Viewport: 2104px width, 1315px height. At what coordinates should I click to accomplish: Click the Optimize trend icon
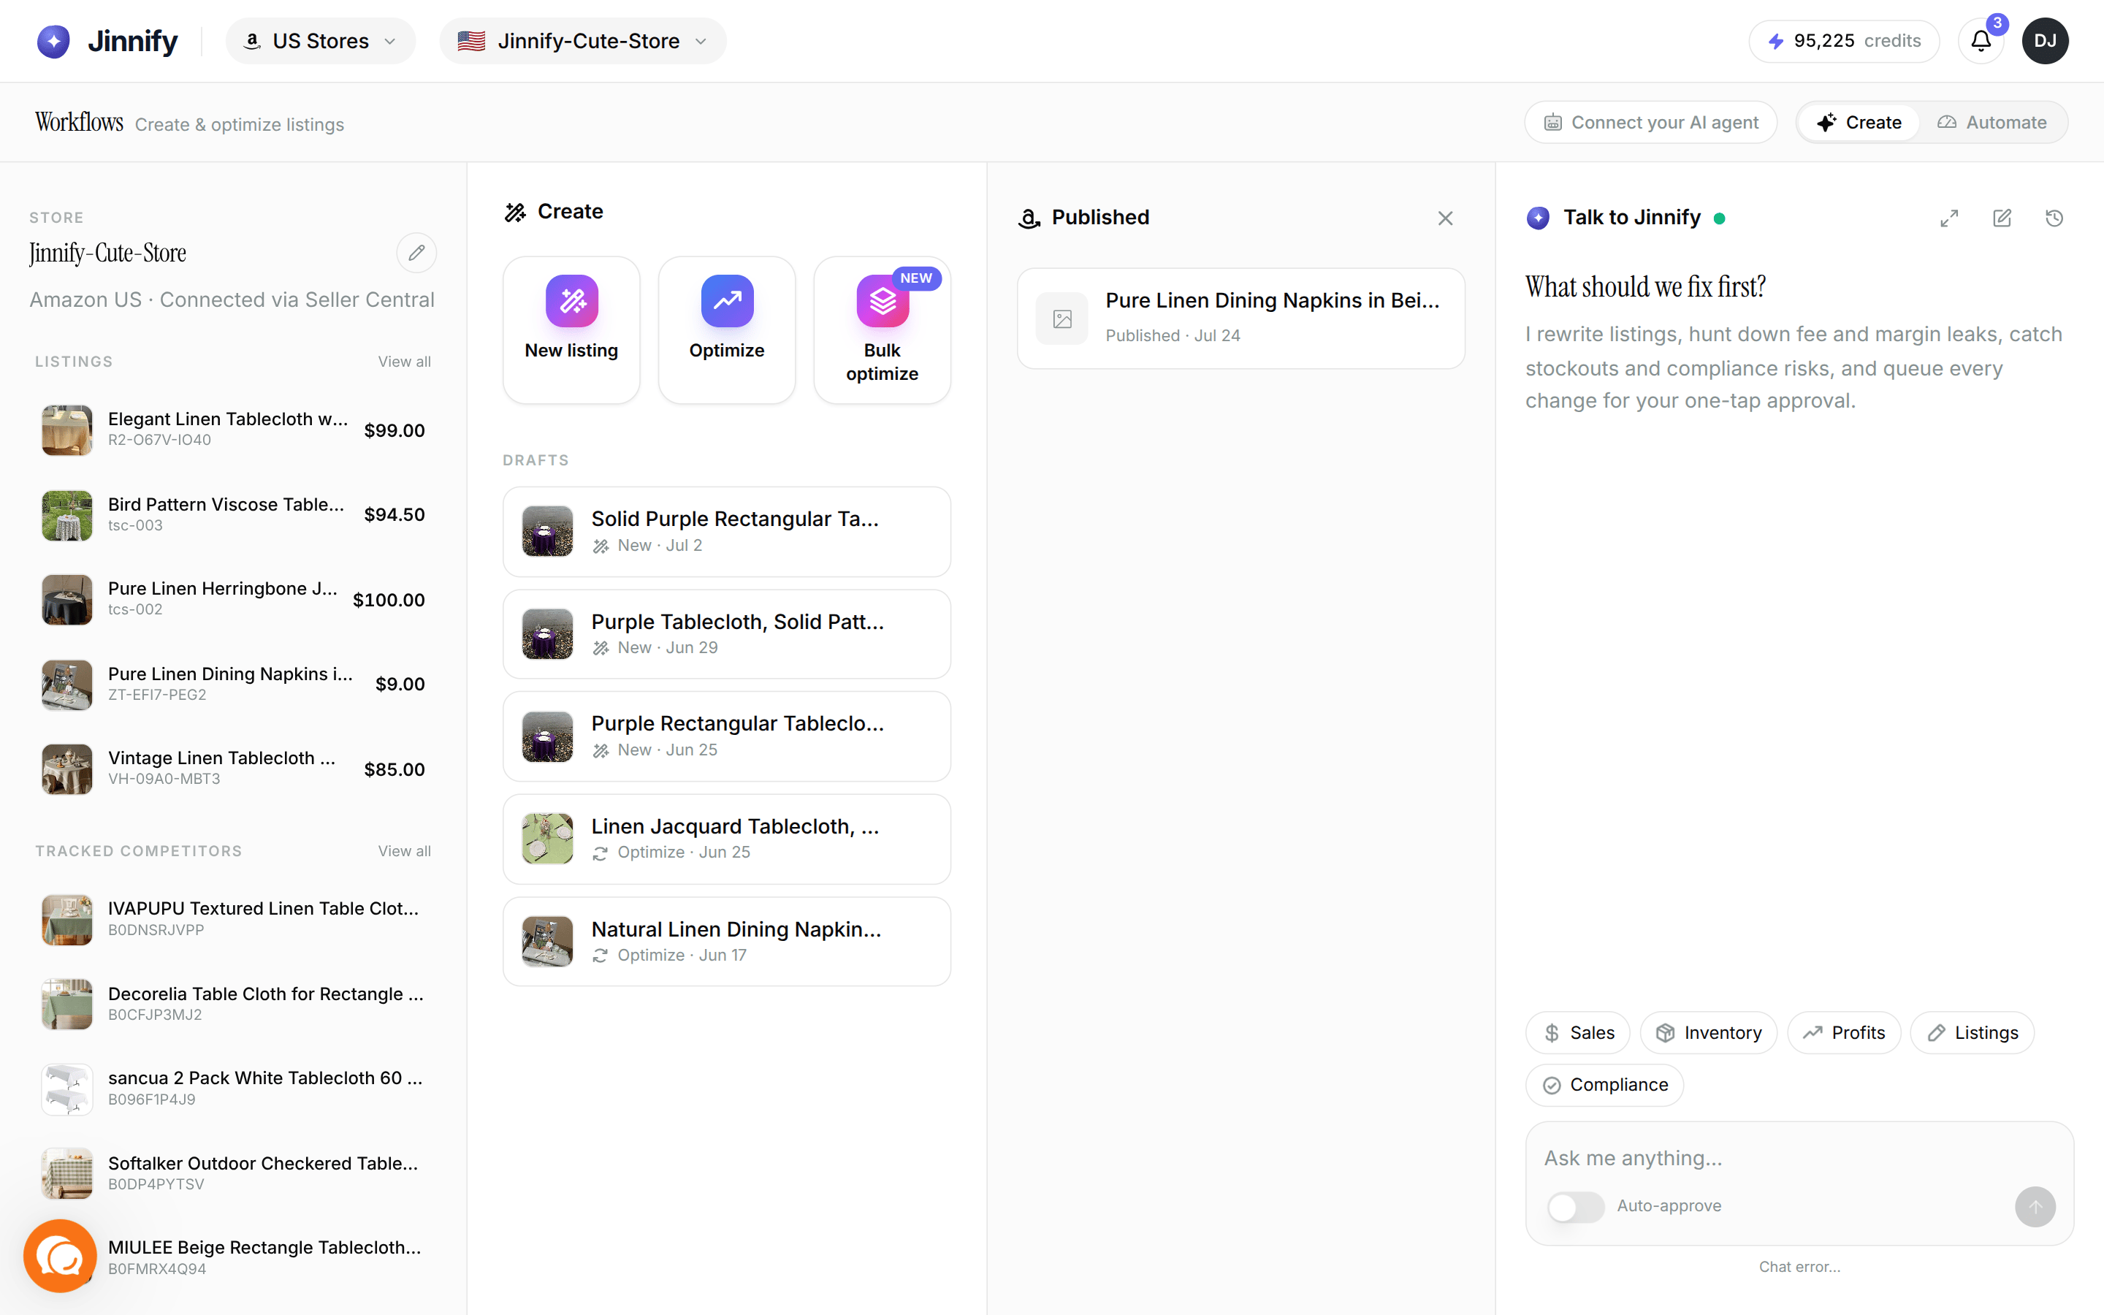point(727,301)
